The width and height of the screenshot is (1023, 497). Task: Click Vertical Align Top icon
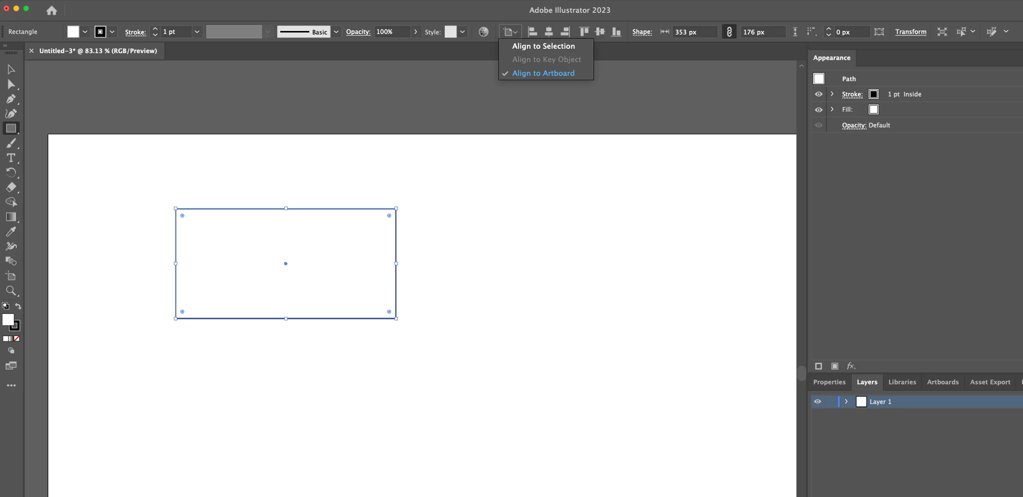coord(584,31)
